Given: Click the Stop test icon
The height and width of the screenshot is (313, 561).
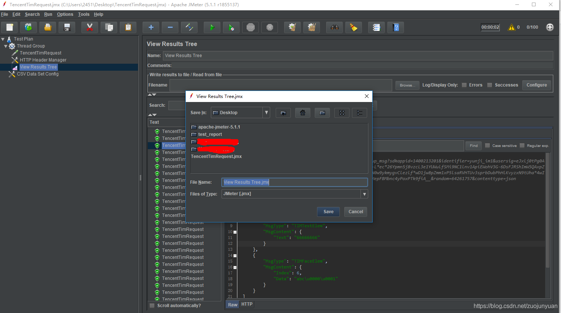Looking at the screenshot, I should point(251,27).
